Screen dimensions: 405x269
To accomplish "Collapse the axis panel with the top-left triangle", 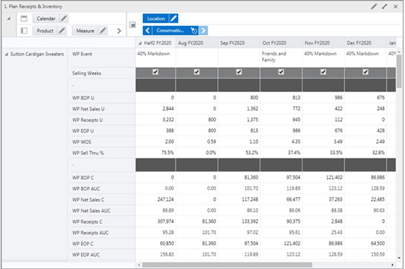I will 9,19.
